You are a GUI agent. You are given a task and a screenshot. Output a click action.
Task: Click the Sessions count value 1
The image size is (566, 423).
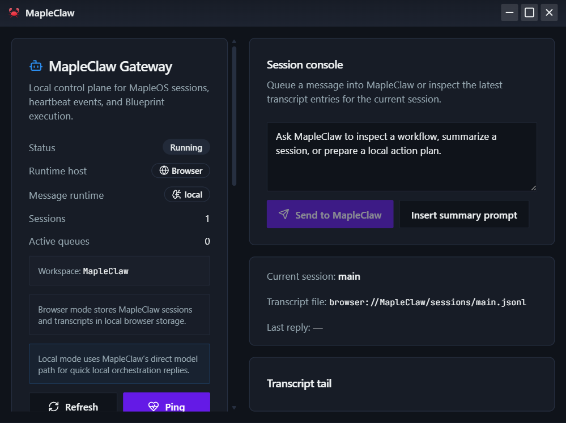207,219
